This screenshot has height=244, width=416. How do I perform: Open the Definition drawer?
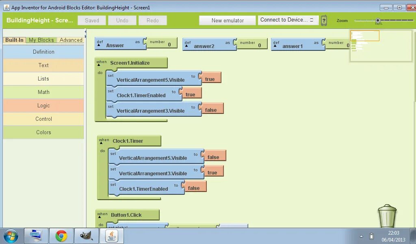click(43, 52)
